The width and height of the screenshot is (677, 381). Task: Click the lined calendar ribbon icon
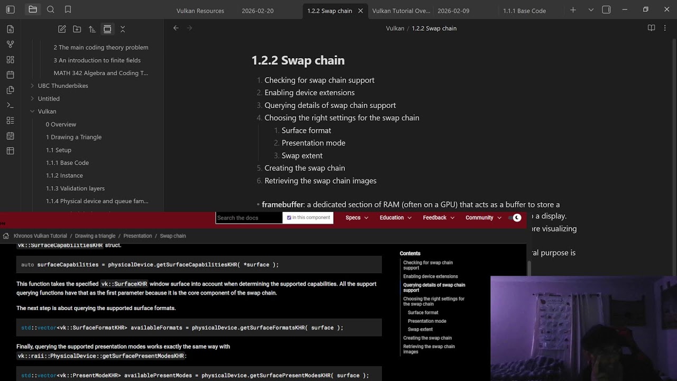point(11,136)
